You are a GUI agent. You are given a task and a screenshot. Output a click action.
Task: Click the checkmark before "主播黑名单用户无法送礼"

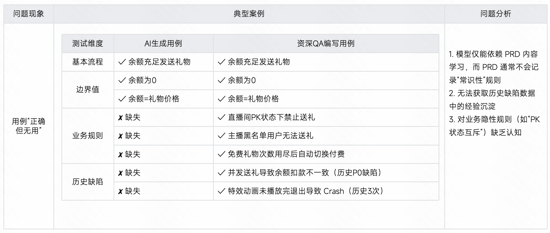[221, 136]
